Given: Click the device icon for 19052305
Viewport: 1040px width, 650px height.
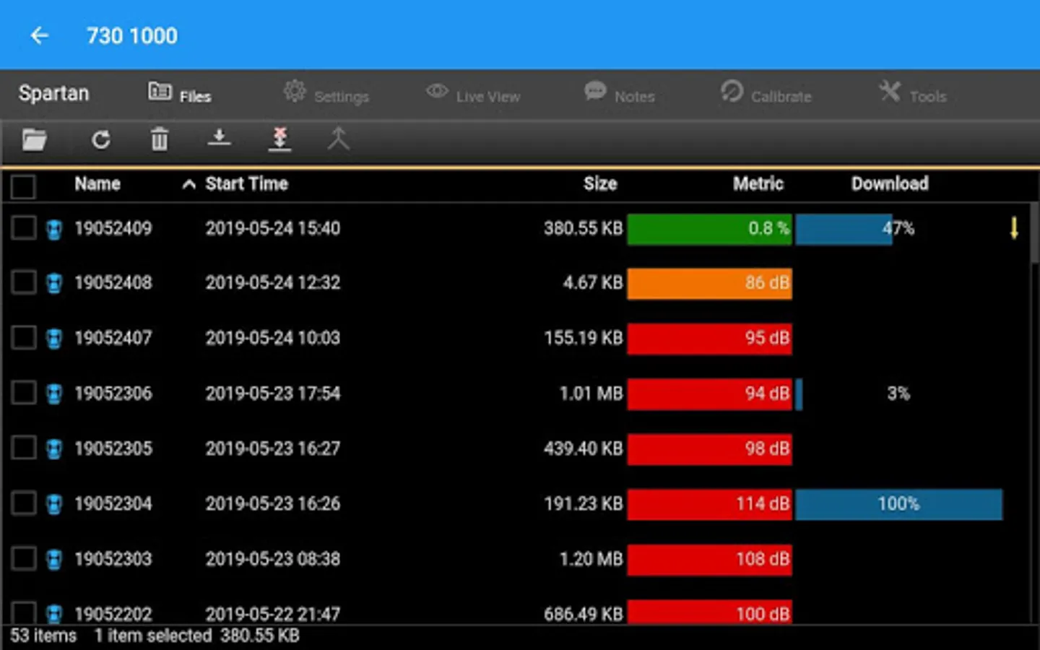Looking at the screenshot, I should [x=54, y=448].
